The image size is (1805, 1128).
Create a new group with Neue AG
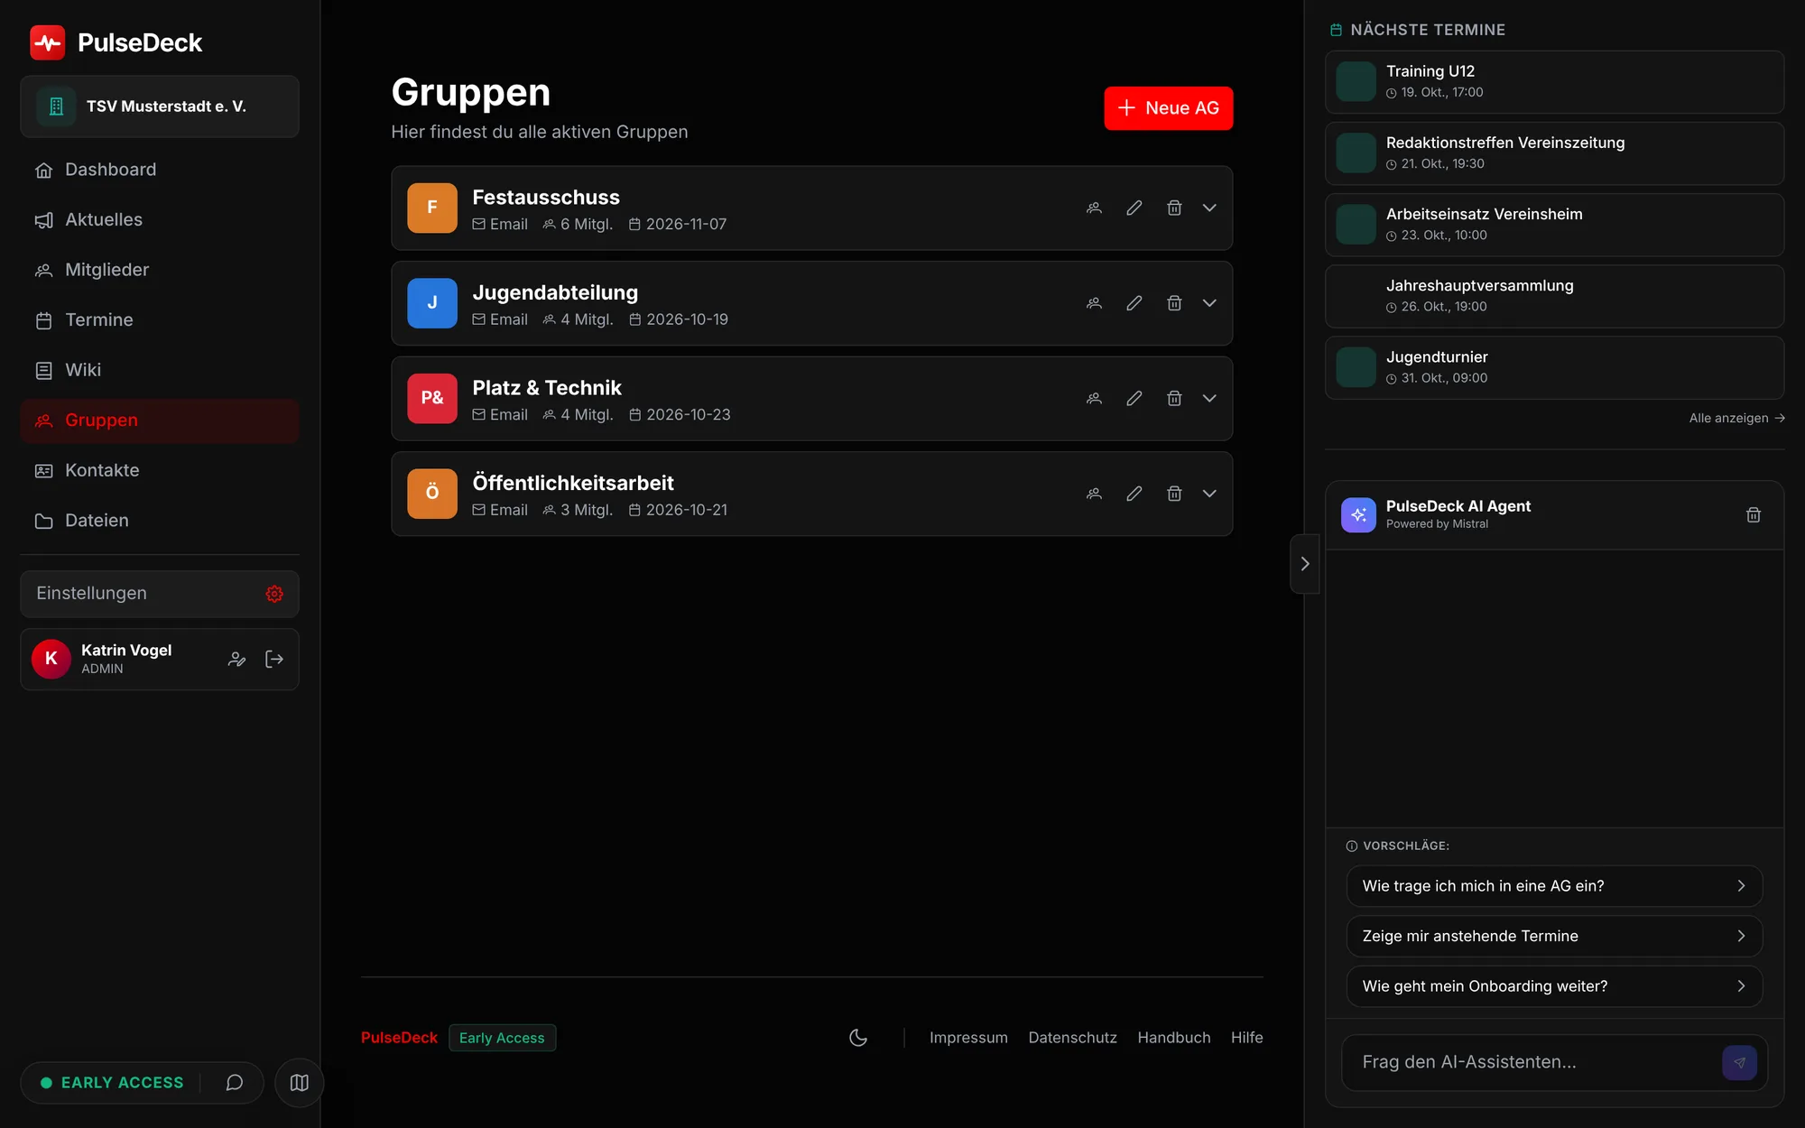coord(1168,108)
